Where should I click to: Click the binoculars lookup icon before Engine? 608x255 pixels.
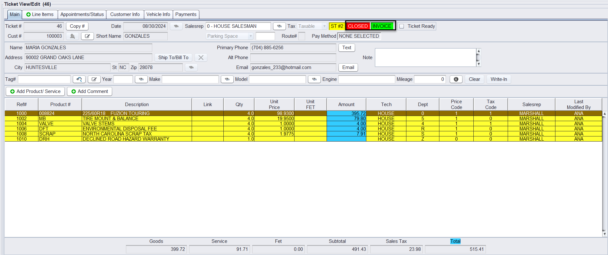314,79
